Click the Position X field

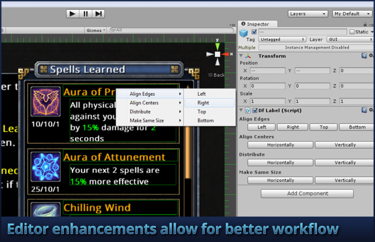268,71
